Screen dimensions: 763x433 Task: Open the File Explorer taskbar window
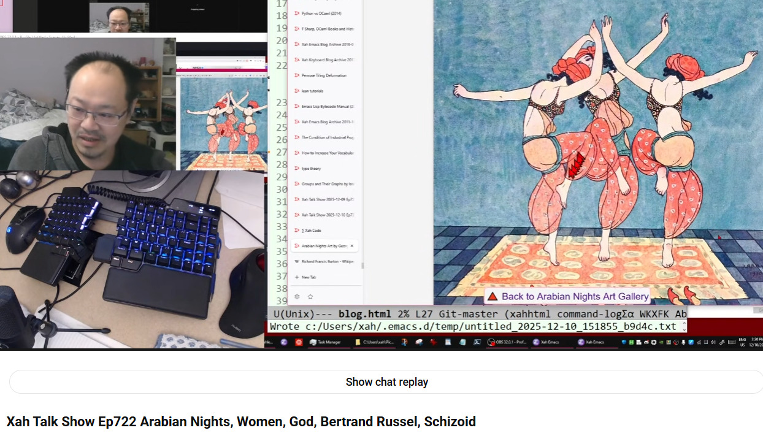coord(375,342)
